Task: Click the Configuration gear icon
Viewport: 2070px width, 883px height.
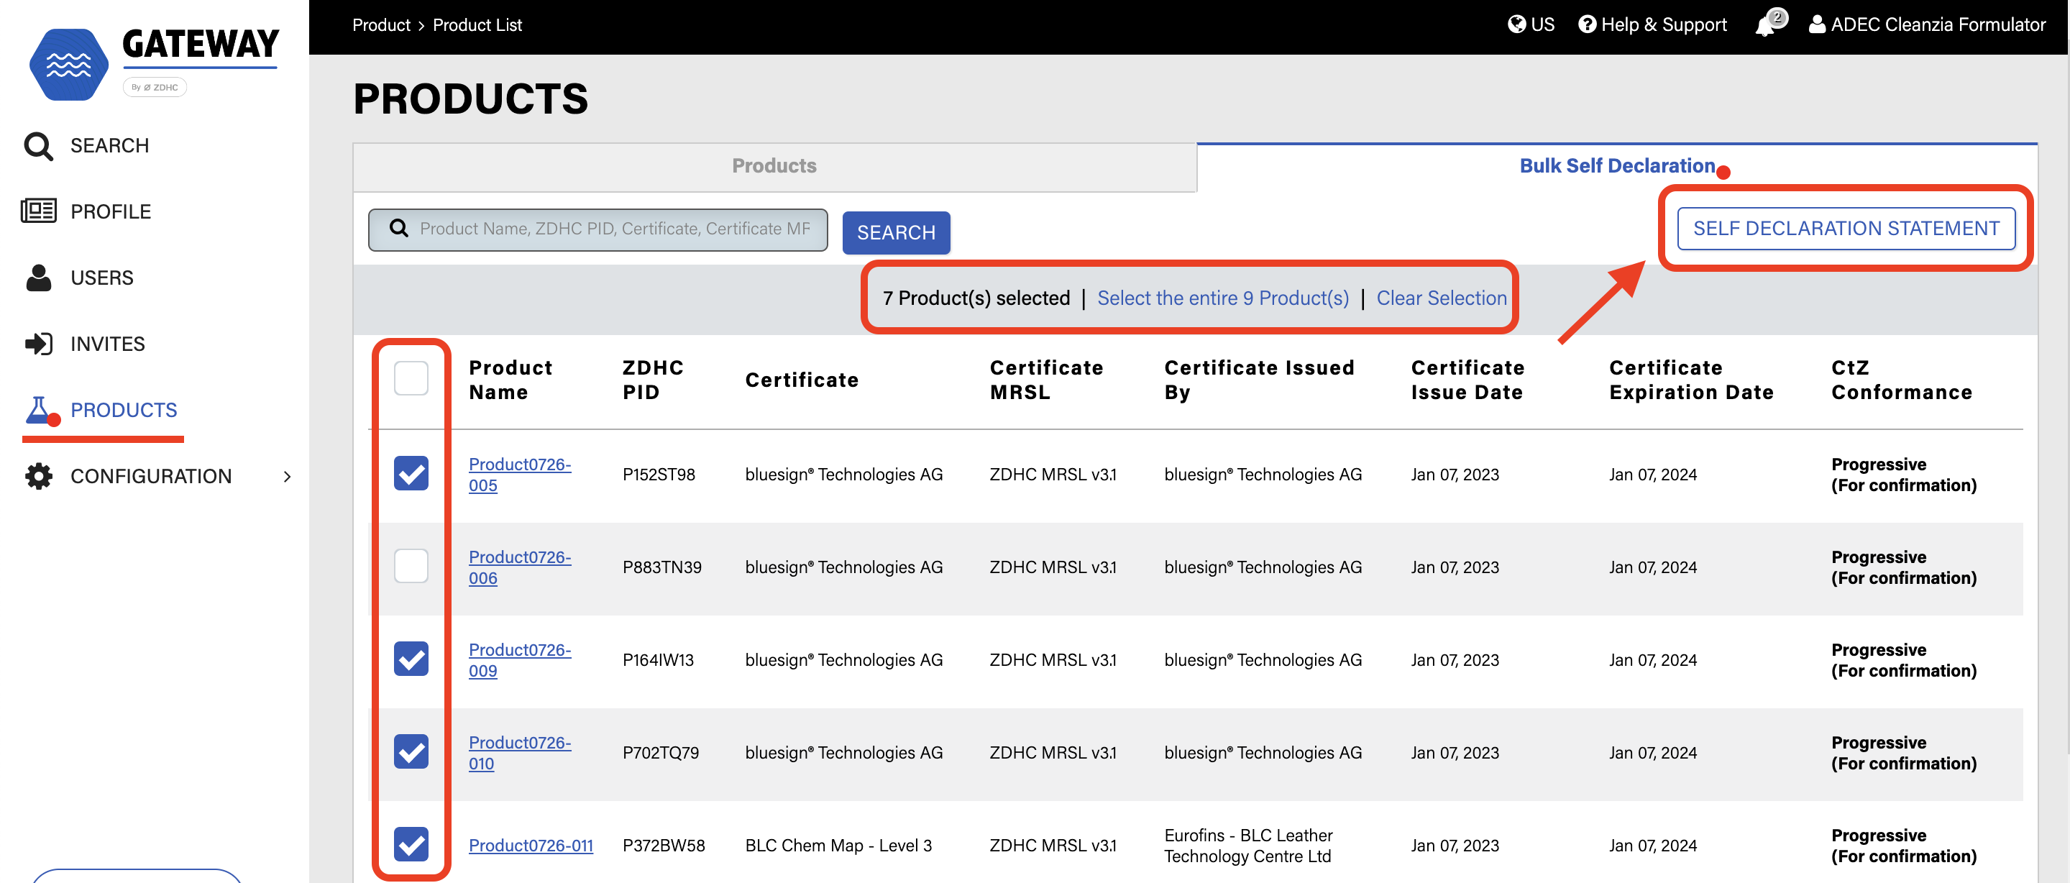Action: 38,477
